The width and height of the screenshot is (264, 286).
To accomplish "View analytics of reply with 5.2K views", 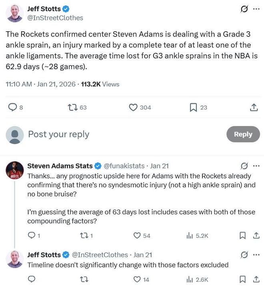I will (190, 236).
